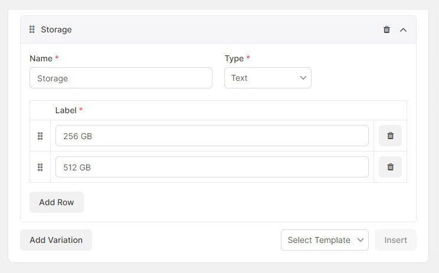The width and height of the screenshot is (439, 273).
Task: Open the Type dropdown set to Text
Action: click(267, 78)
